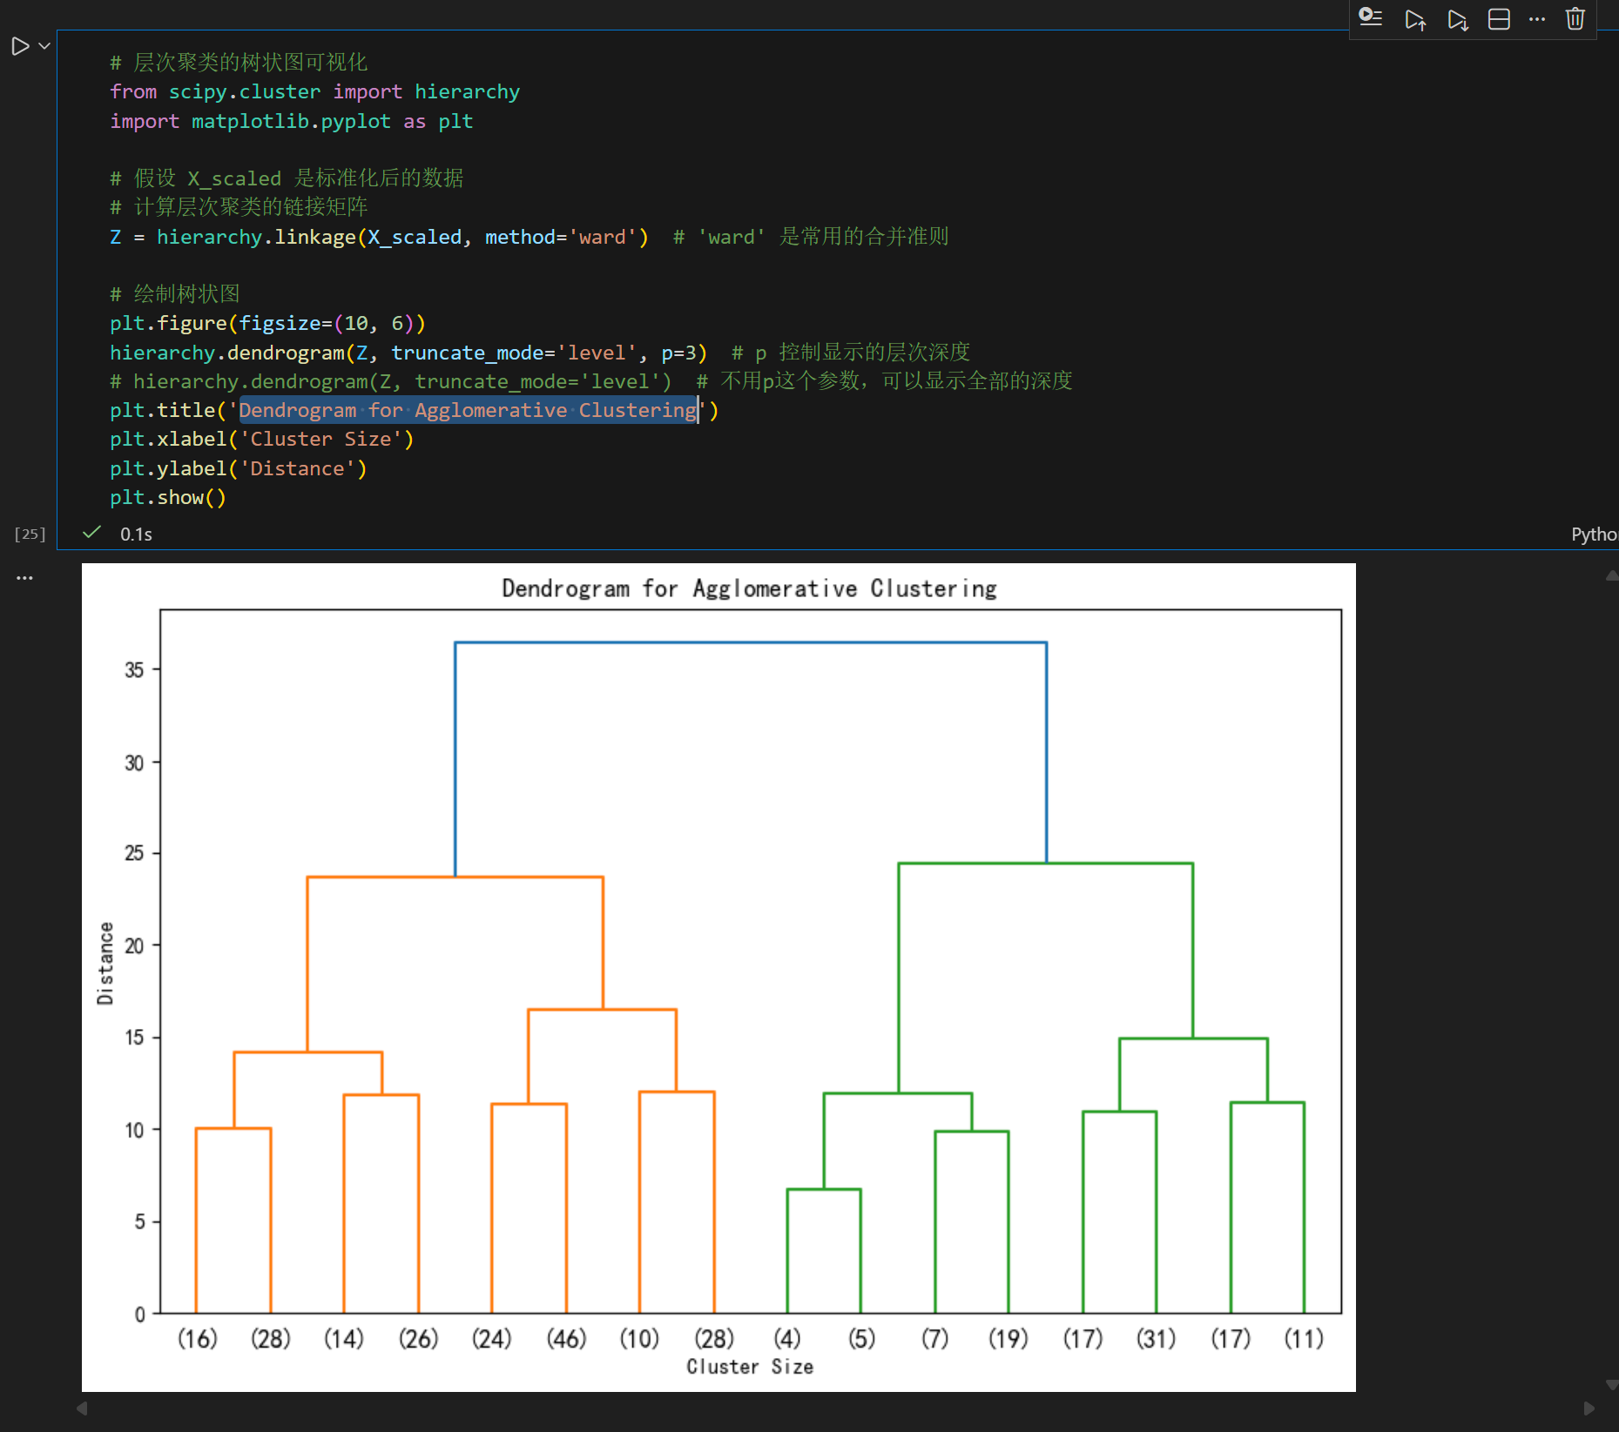Delete cell with trash icon
The height and width of the screenshot is (1432, 1619).
(x=1575, y=18)
